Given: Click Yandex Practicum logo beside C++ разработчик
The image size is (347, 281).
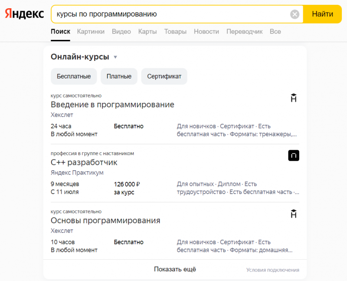Looking at the screenshot, I should (294, 155).
